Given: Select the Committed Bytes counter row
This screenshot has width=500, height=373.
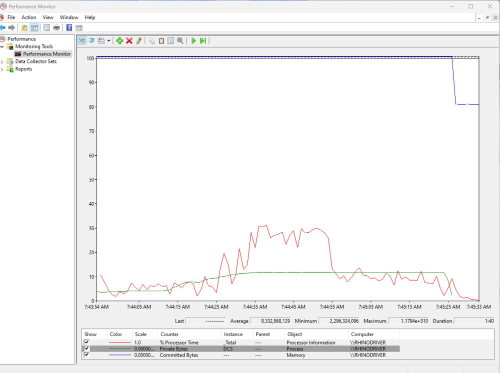Looking at the screenshot, I should (x=240, y=355).
